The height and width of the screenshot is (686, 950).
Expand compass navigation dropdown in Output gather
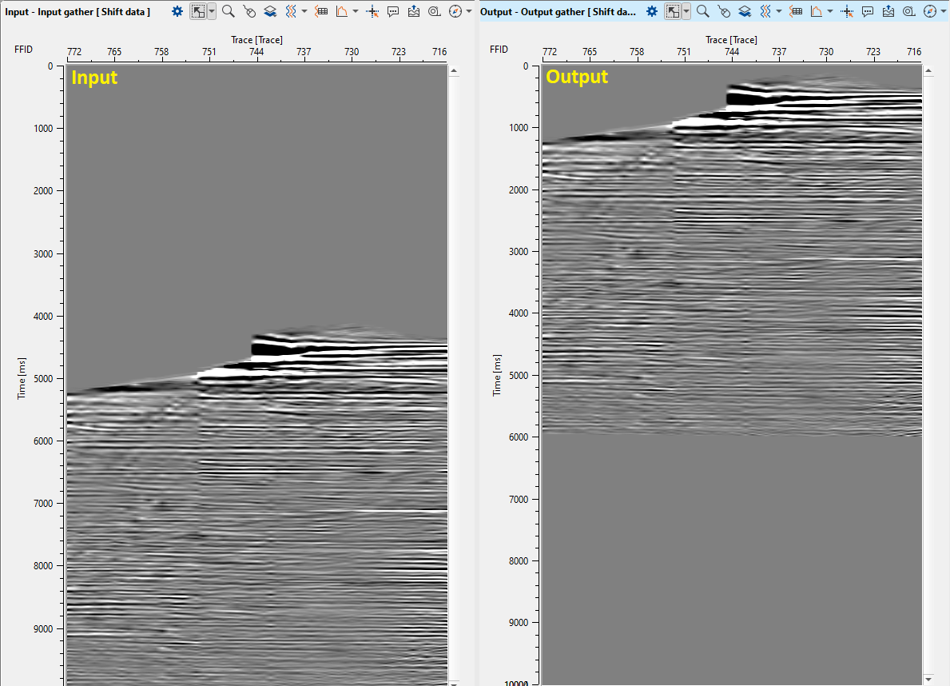click(x=944, y=11)
